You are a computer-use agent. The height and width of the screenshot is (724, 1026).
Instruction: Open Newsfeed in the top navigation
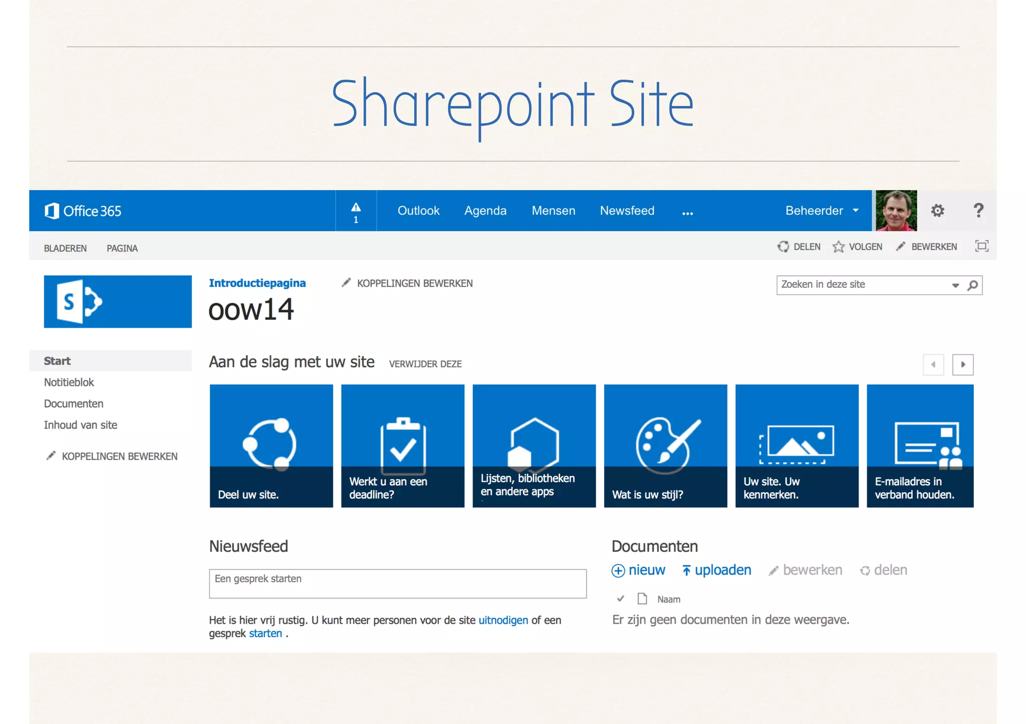click(x=627, y=211)
